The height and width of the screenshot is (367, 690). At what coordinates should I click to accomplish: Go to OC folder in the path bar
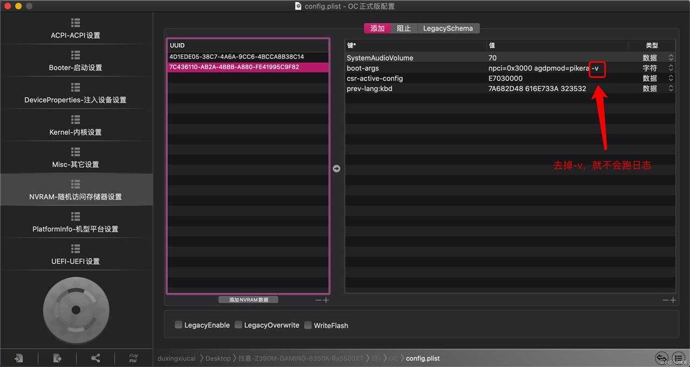click(394, 358)
